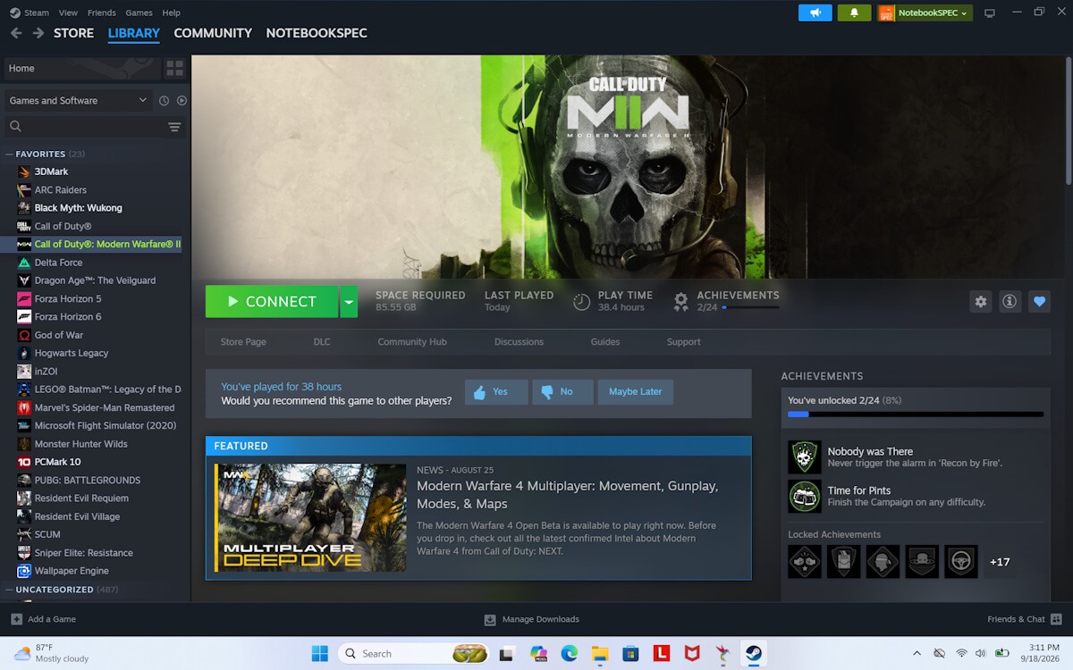Select ARC Raiders in the library list
Screen dimensions: 1073x670
60,189
